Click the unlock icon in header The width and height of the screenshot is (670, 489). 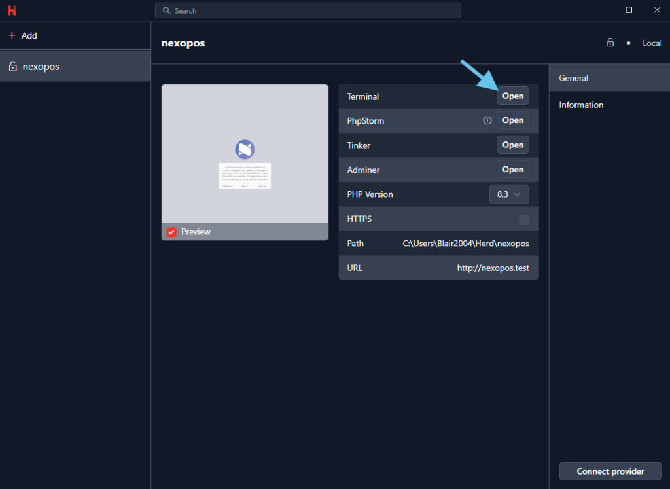point(610,43)
